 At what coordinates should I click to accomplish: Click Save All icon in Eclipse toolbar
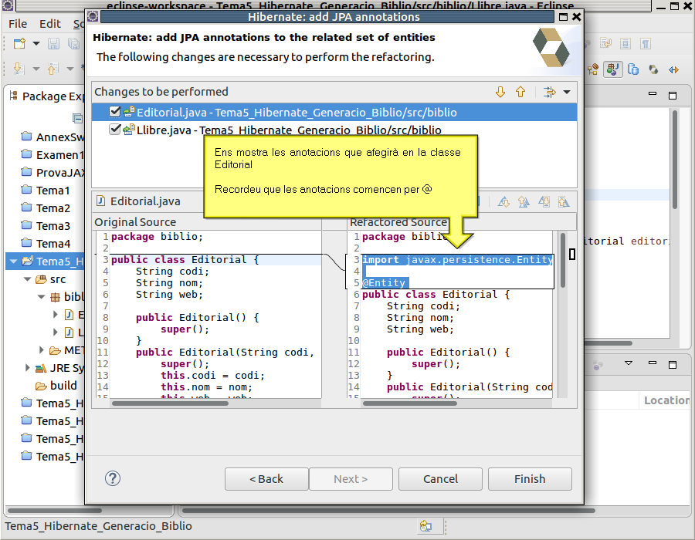[x=73, y=43]
